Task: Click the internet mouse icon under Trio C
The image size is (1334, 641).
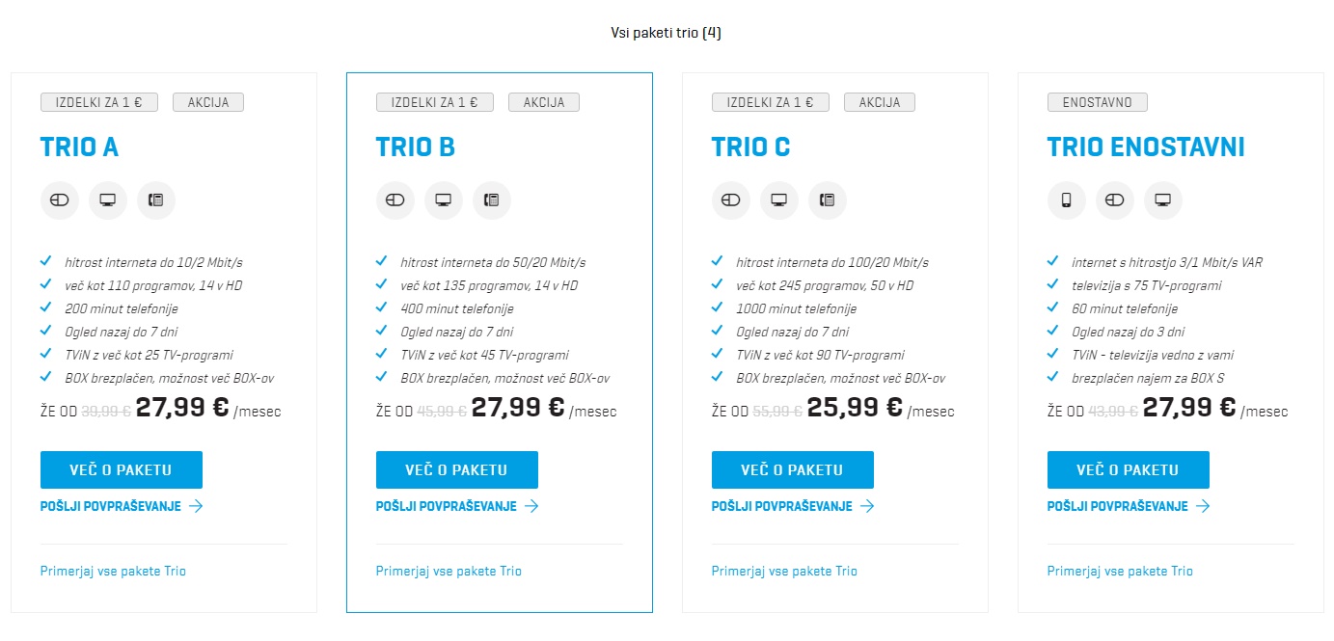Action: (731, 200)
